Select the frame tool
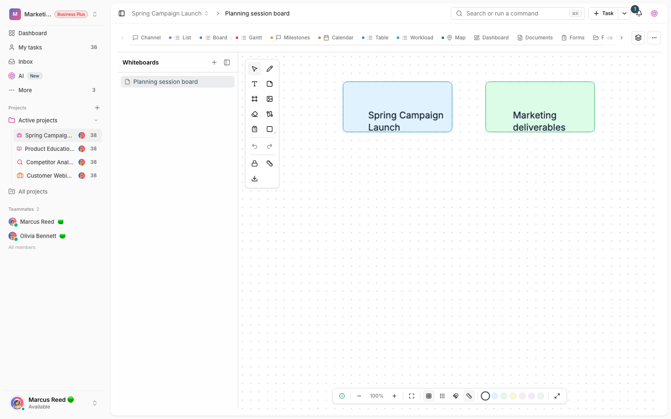This screenshot has width=671, height=419. 255,99
